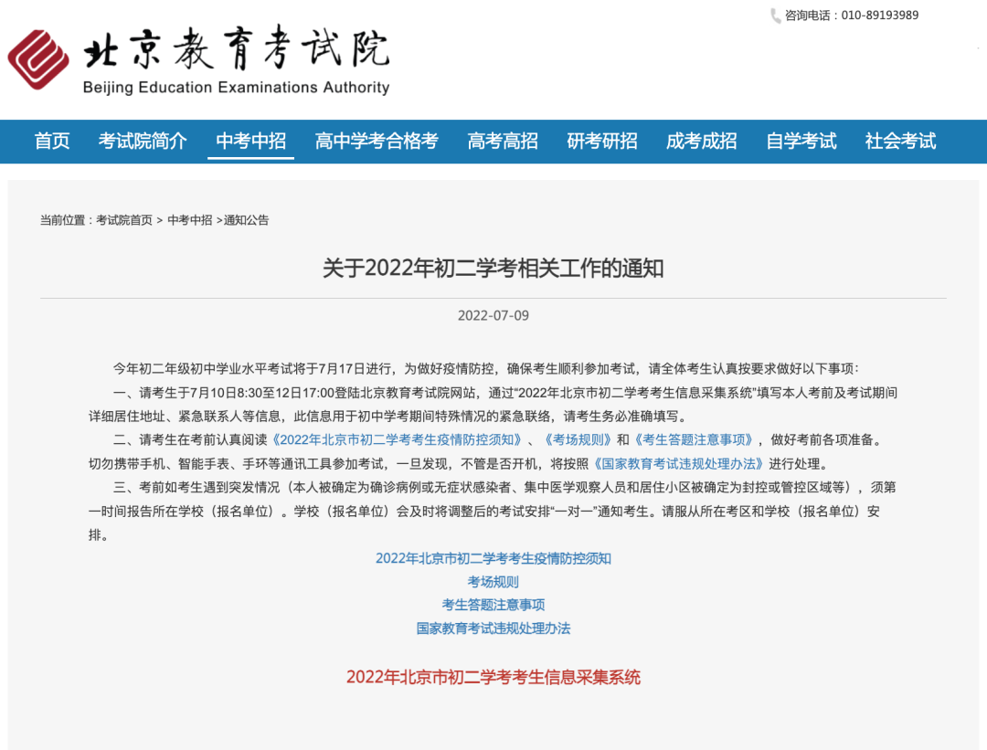Open inline link 《考生答题注意事项》 in paragraph
987x750 pixels.
[695, 439]
